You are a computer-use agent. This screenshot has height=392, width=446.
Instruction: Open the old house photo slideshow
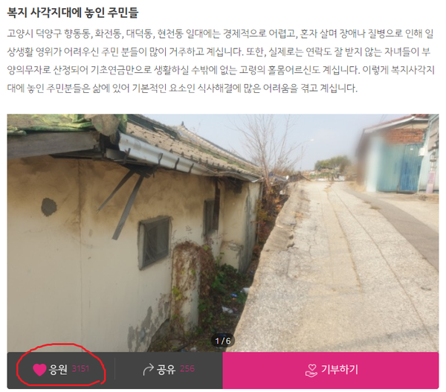point(223,233)
